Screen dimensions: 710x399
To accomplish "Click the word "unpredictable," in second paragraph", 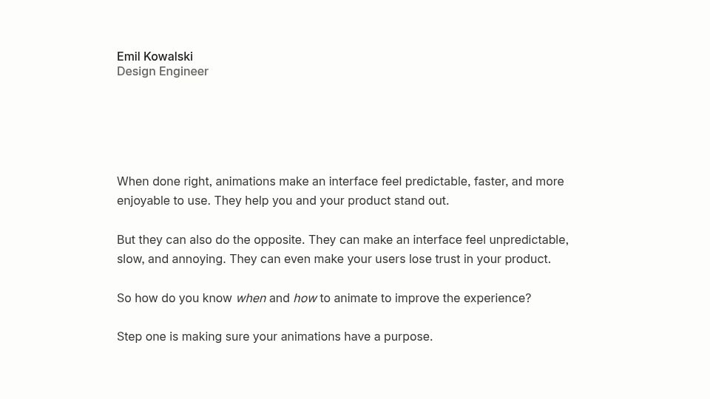I will [529, 239].
